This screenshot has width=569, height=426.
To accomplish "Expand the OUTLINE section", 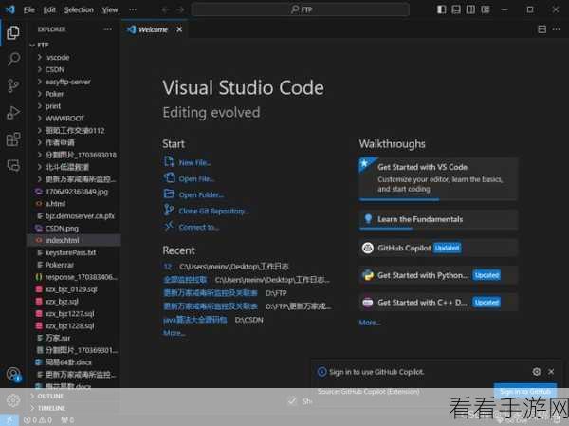I will pos(74,396).
